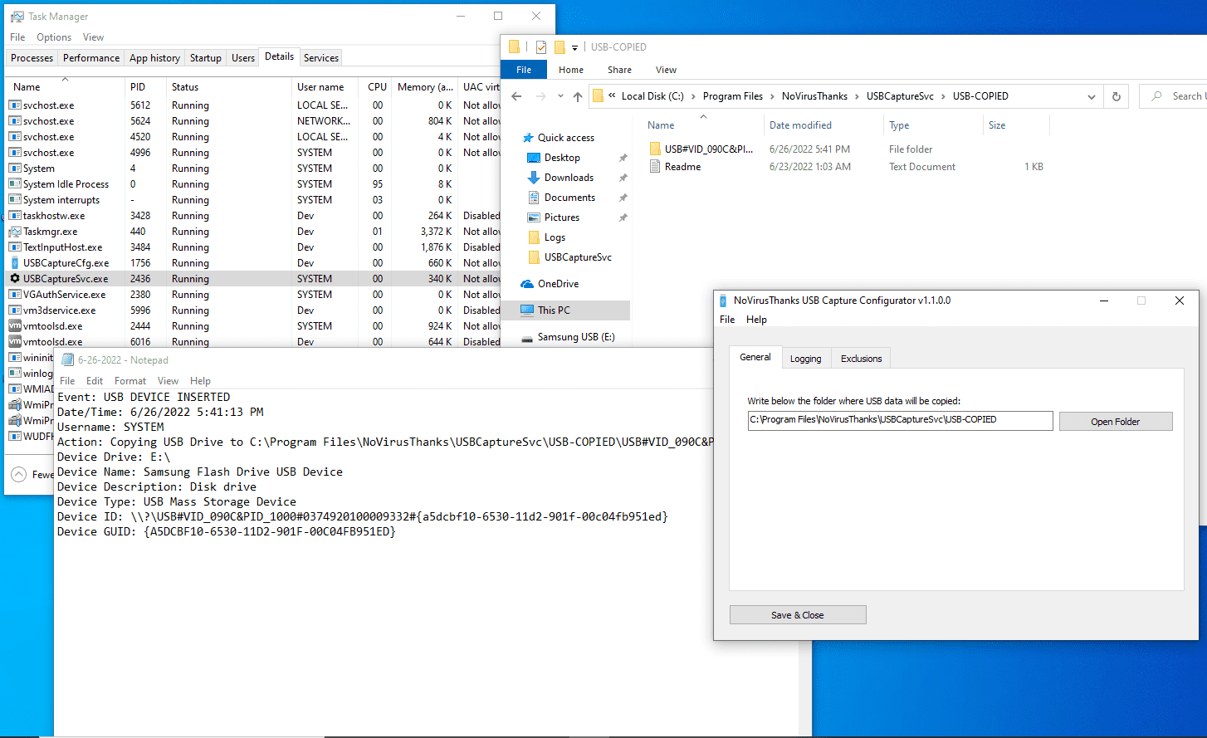
Task: Open the Services tab in Task Manager
Action: click(x=321, y=58)
